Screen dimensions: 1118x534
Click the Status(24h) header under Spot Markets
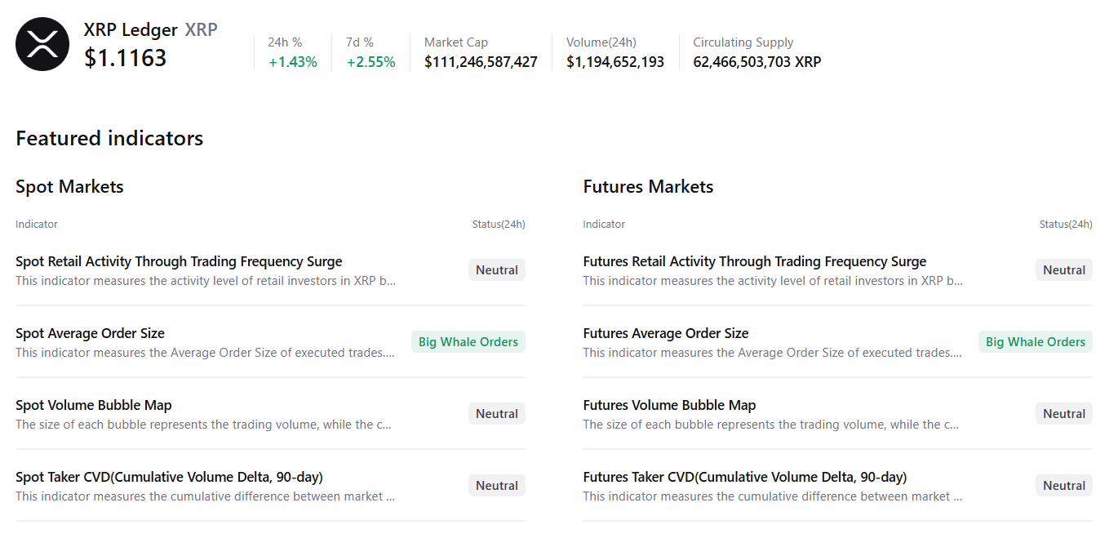click(x=499, y=224)
